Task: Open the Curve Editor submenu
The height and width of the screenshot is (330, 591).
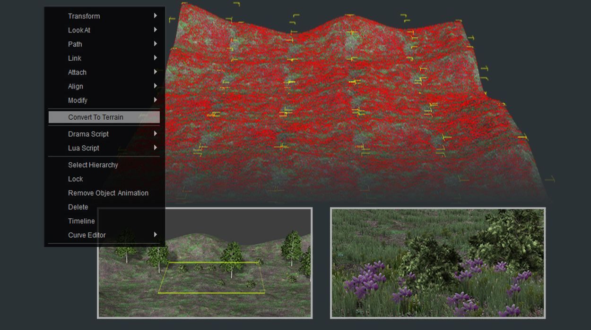Action: 104,235
